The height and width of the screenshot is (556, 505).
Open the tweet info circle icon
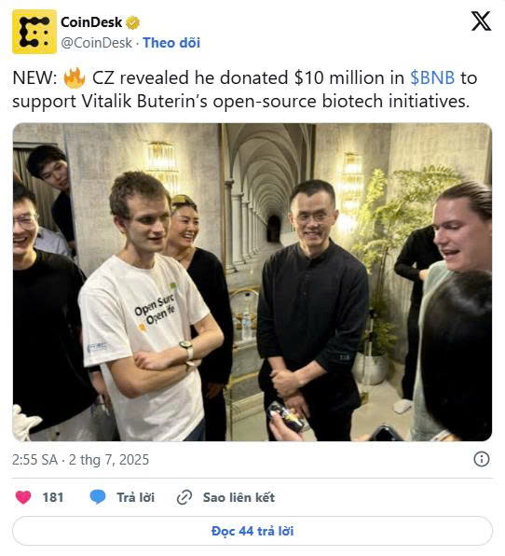[482, 459]
